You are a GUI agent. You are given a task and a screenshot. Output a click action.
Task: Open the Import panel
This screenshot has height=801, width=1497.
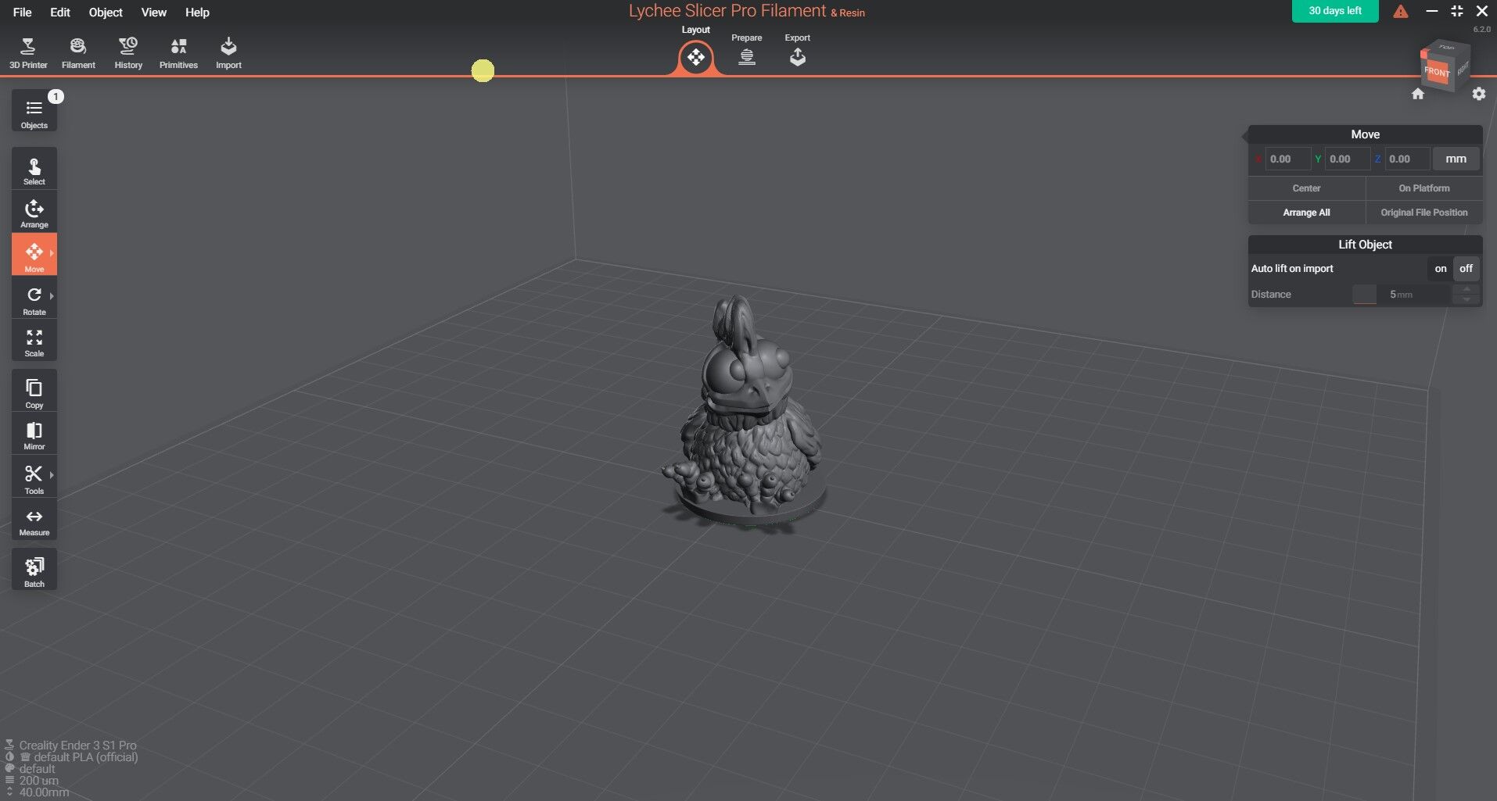click(x=228, y=51)
